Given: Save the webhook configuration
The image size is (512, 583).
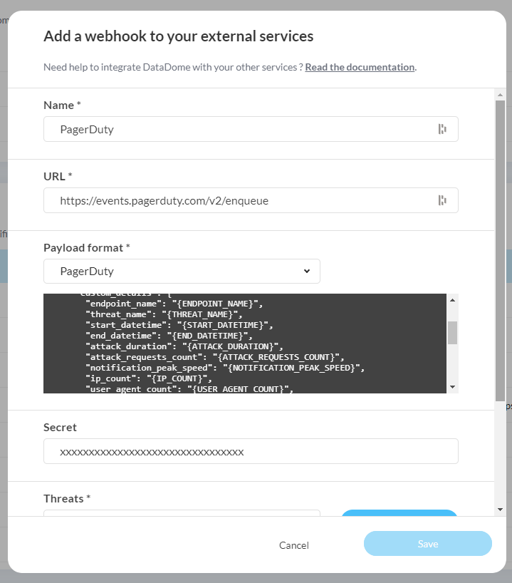Looking at the screenshot, I should 428,544.
